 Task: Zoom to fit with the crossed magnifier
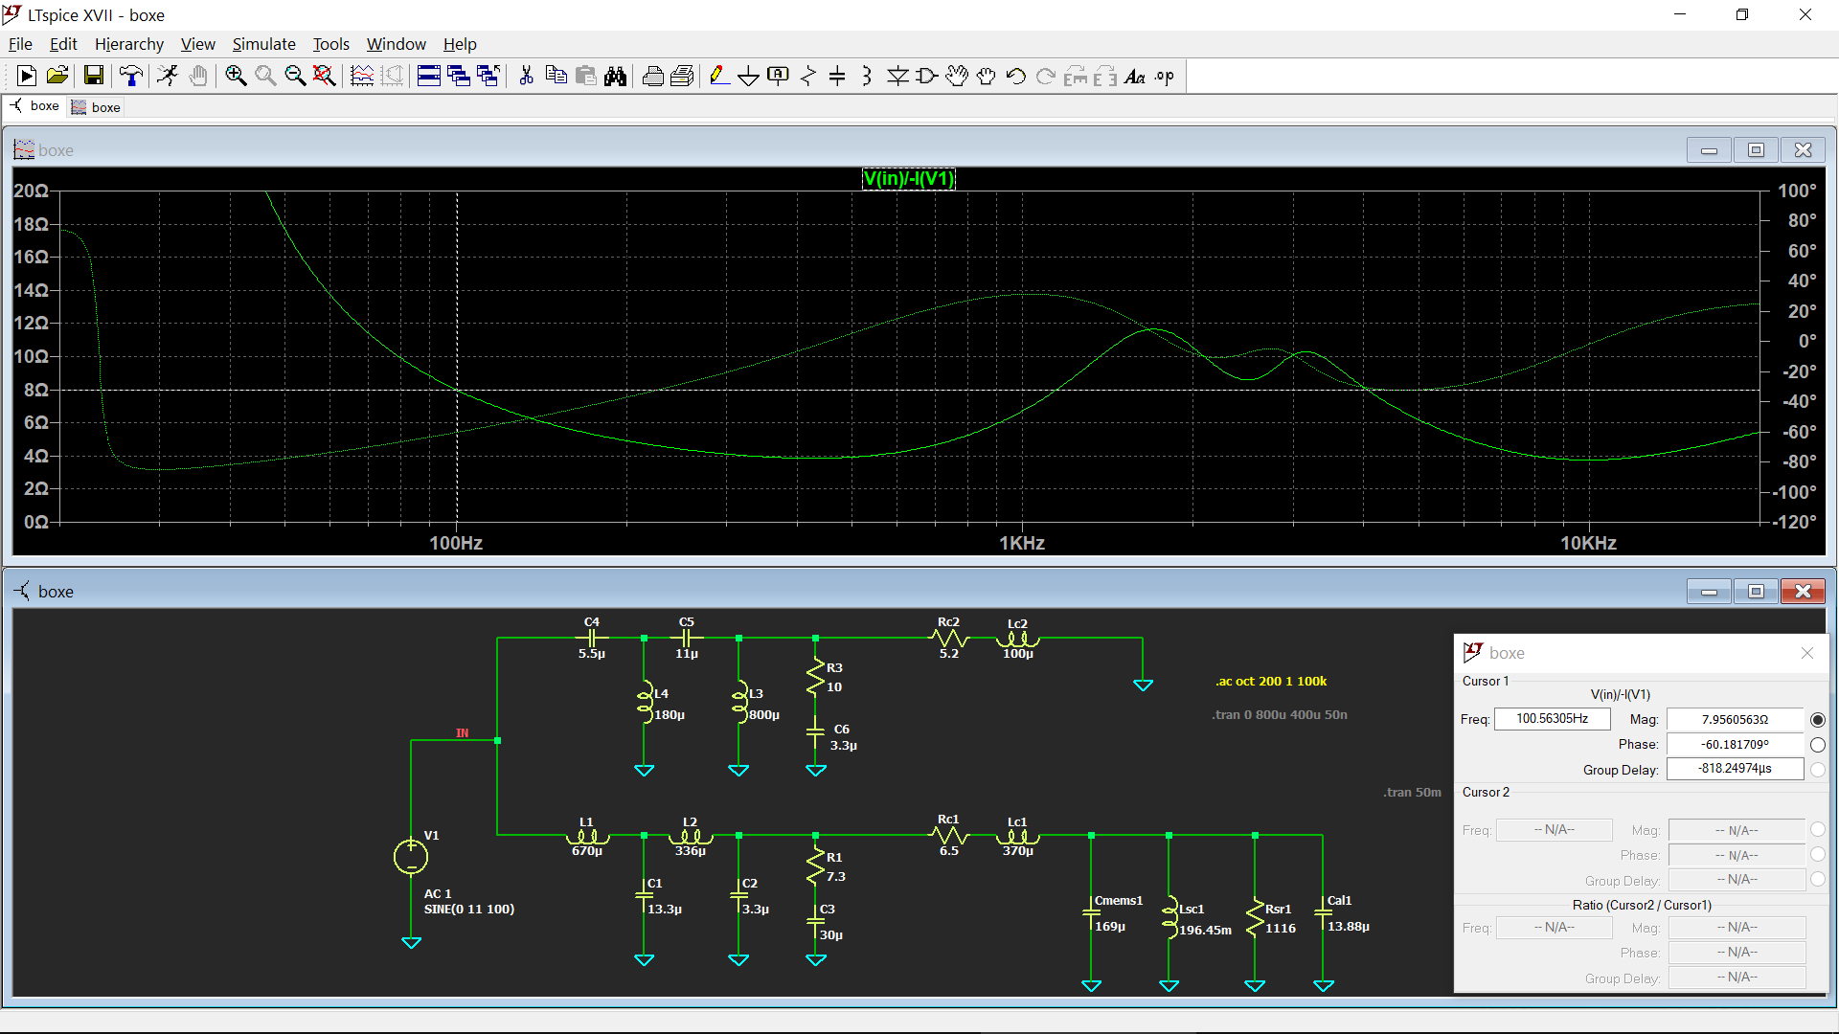325,77
